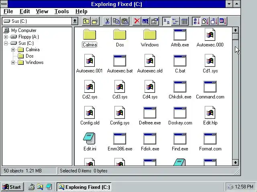257x192 pixels.
Task: Select Dos folder in the tree
Action: coord(29,56)
